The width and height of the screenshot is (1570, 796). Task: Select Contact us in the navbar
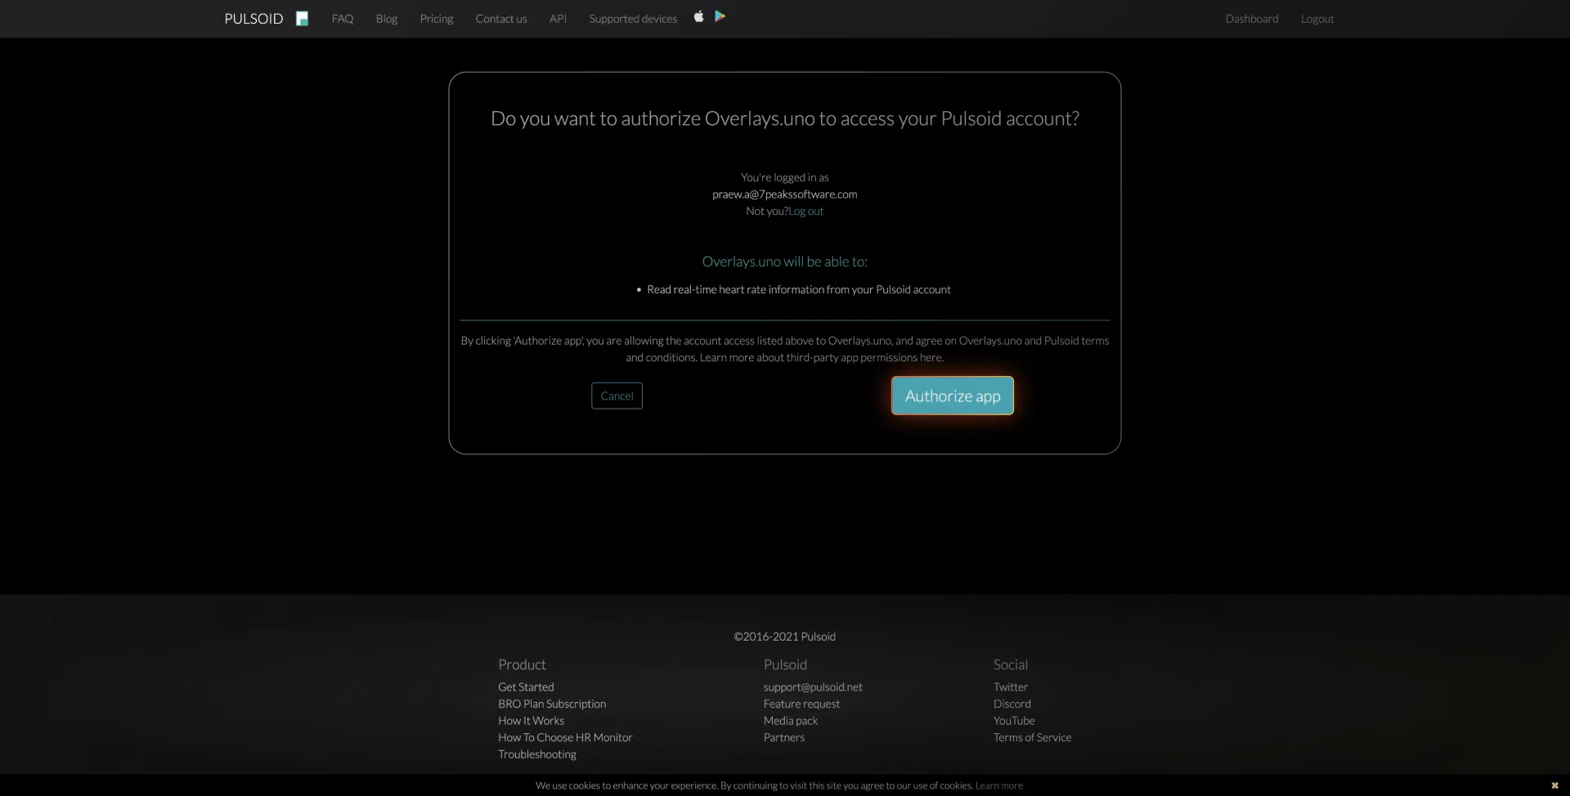click(x=501, y=19)
